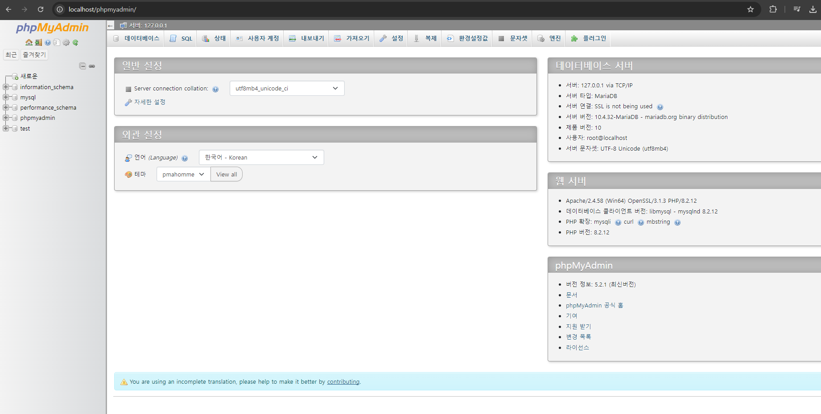
Task: Open the 환경설정값 tab
Action: point(467,38)
